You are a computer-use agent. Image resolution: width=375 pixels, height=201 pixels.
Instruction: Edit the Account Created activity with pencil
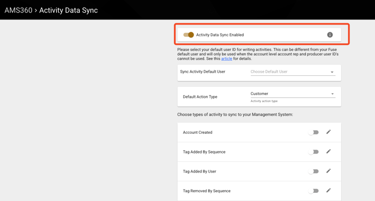329,132
